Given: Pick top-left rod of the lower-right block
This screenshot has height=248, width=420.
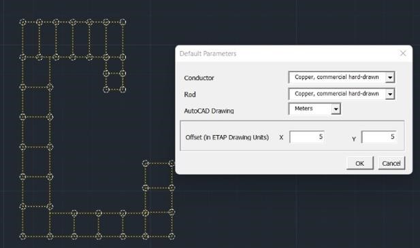Looking at the screenshot, I should 146,163.
